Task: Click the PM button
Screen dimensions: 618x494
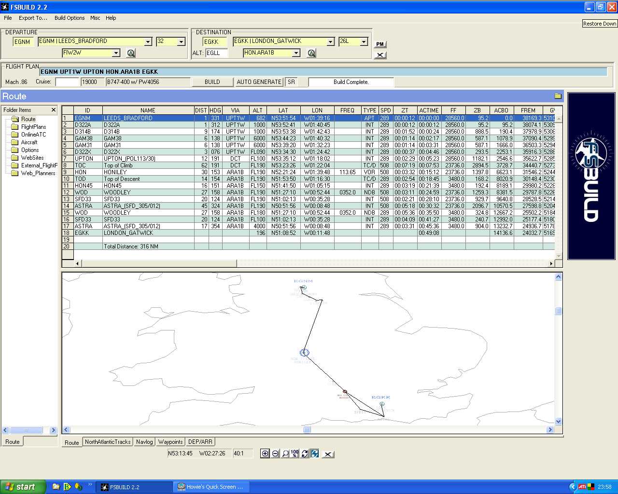Action: coord(380,44)
